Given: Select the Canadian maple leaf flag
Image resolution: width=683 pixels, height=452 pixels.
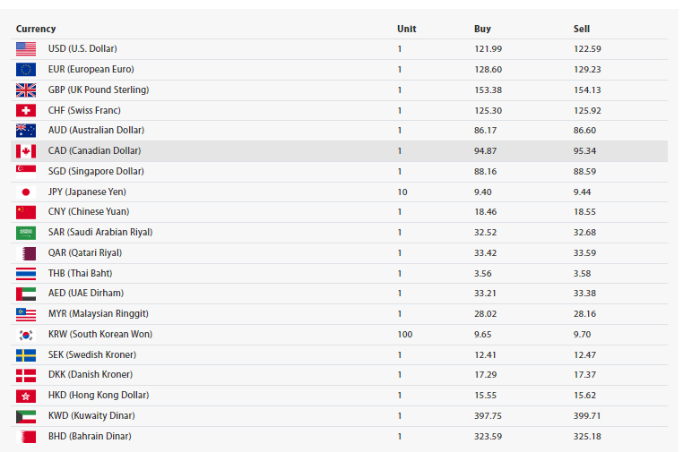Looking at the screenshot, I should [26, 151].
